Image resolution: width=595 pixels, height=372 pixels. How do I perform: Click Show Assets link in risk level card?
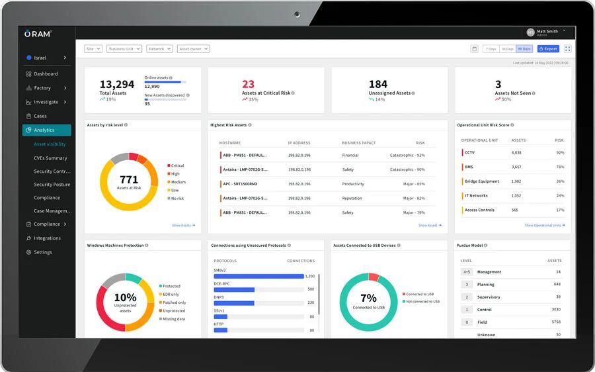coord(183,225)
